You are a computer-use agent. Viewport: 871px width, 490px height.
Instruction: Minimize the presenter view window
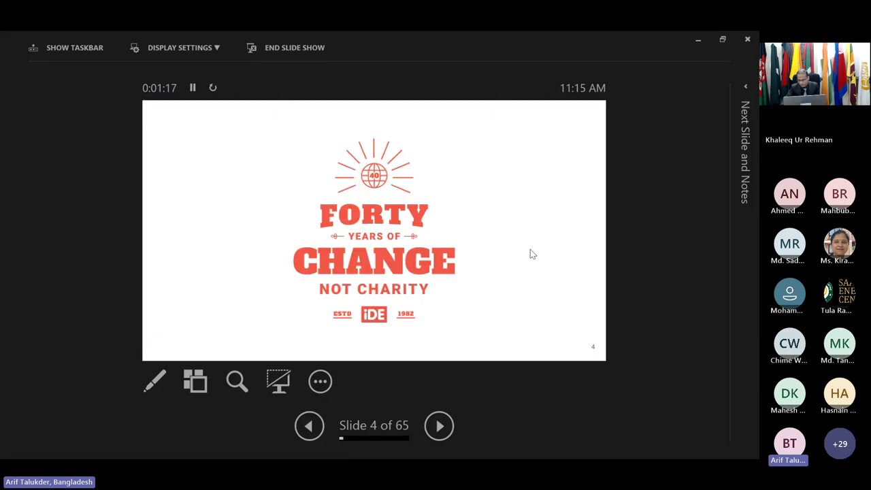coord(698,39)
